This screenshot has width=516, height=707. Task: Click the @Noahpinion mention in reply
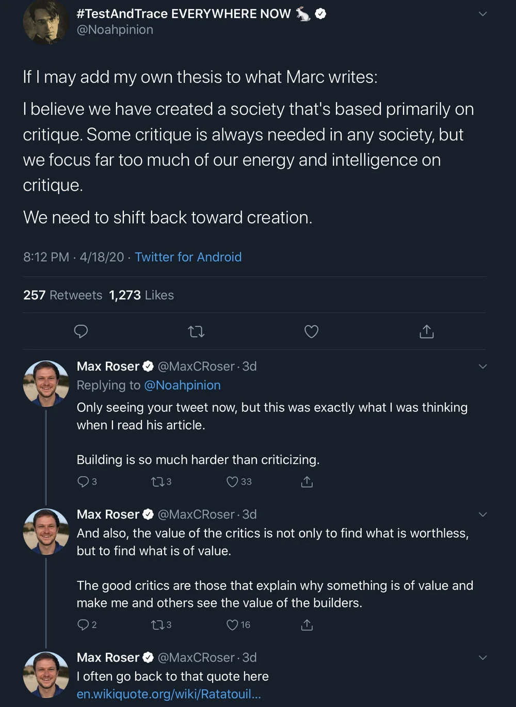coord(182,385)
